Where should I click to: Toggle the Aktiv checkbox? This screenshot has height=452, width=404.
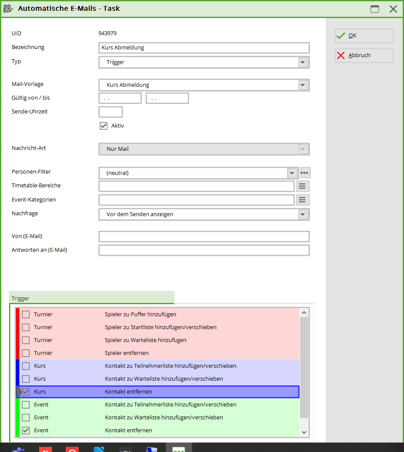tap(103, 126)
